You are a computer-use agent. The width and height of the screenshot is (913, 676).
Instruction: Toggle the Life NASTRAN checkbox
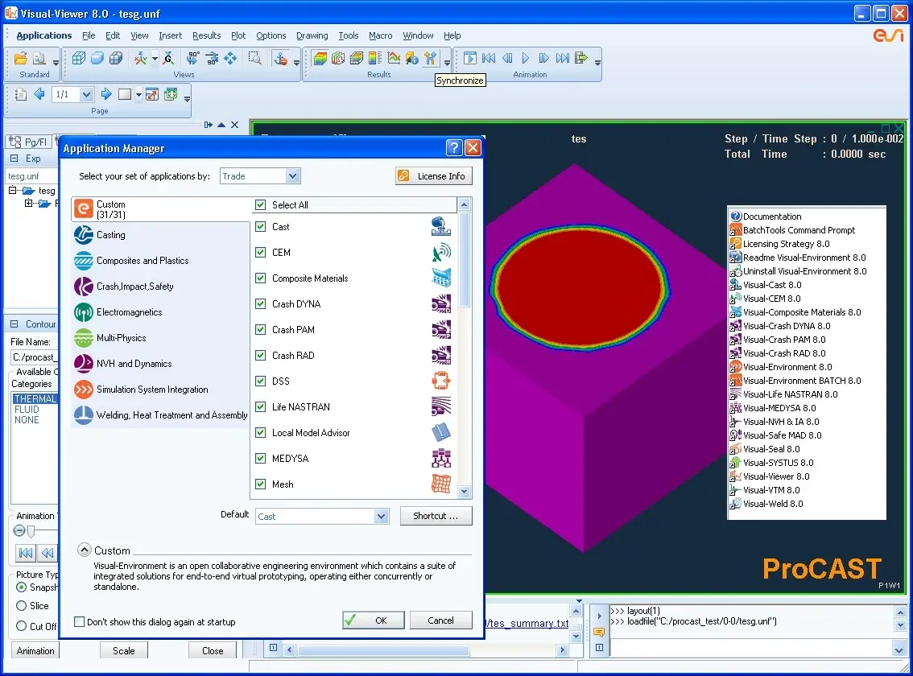click(261, 406)
